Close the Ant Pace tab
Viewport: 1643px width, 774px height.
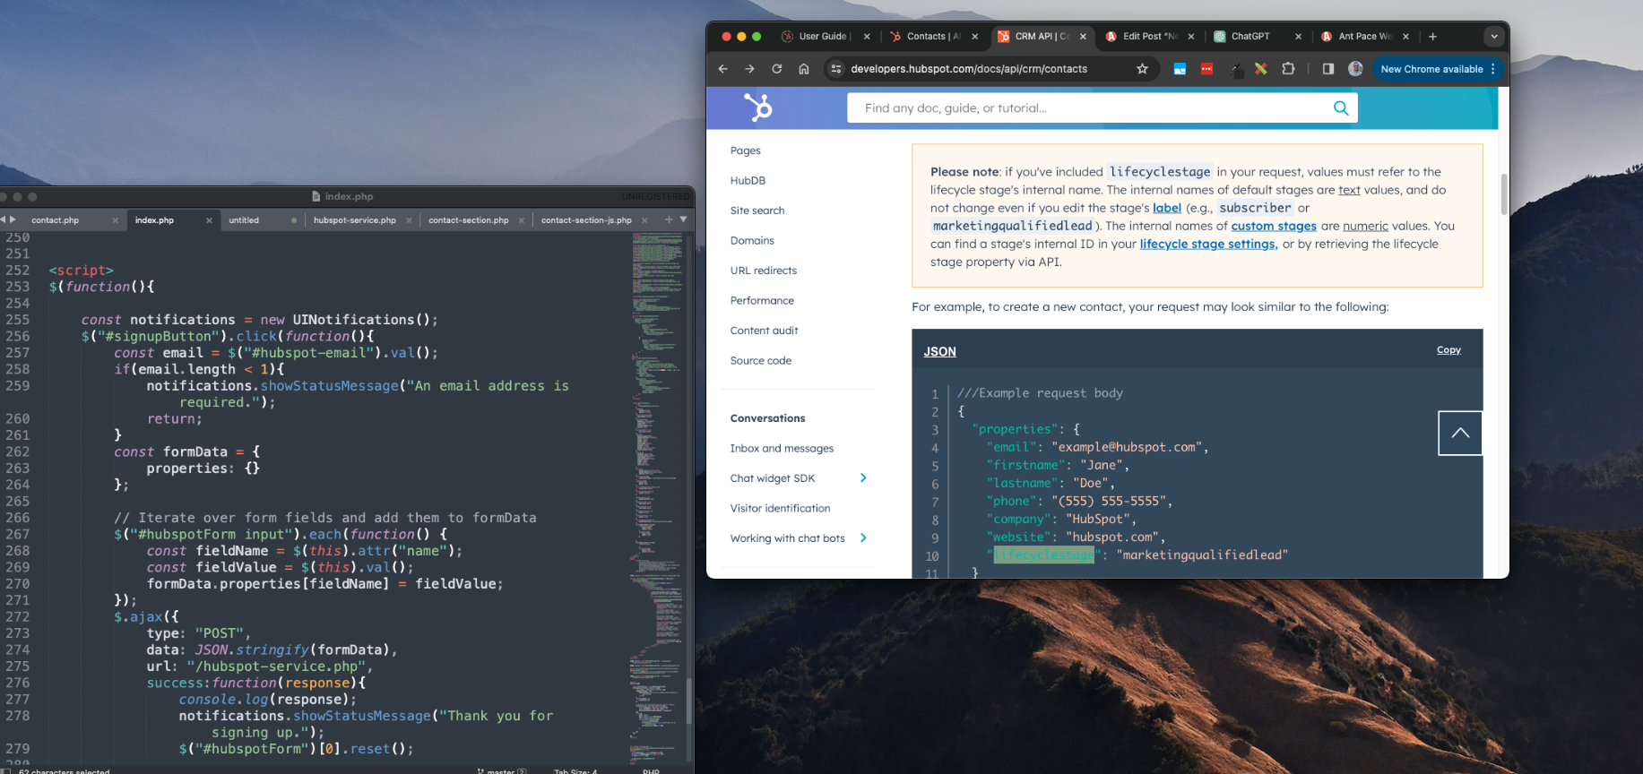[1405, 37]
